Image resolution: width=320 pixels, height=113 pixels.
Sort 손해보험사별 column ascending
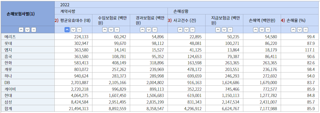21,30
